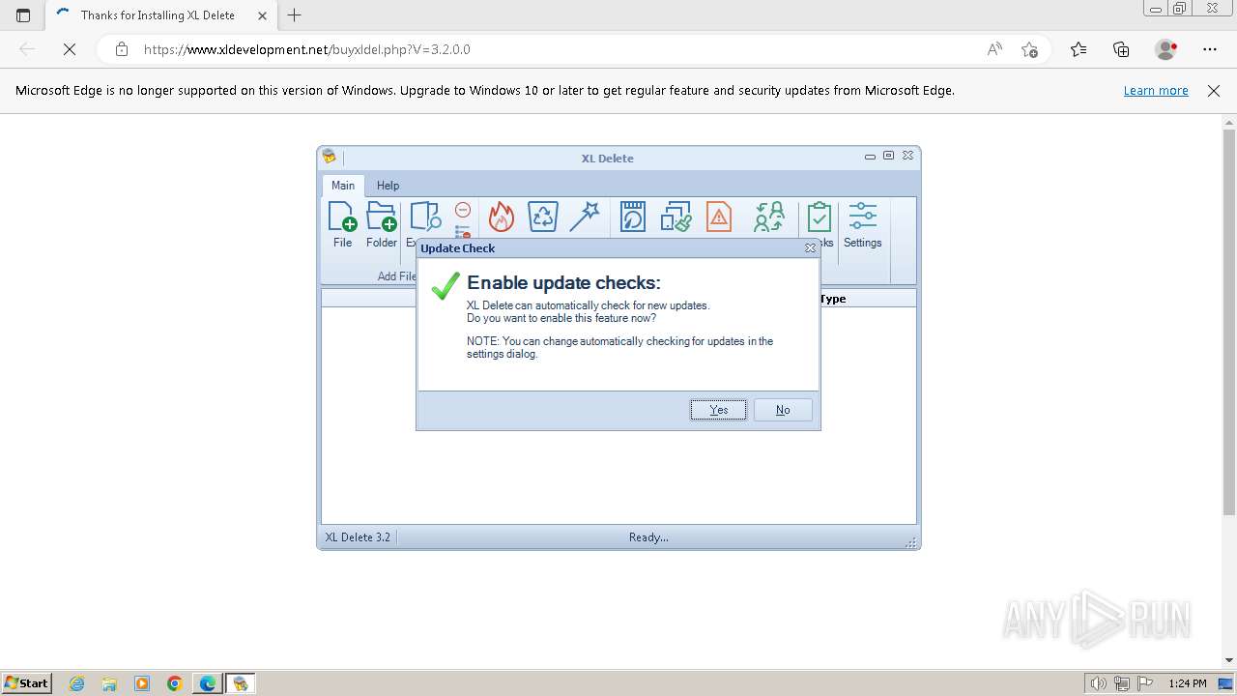Click the red remove circle icon
The width and height of the screenshot is (1237, 696).
[463, 210]
